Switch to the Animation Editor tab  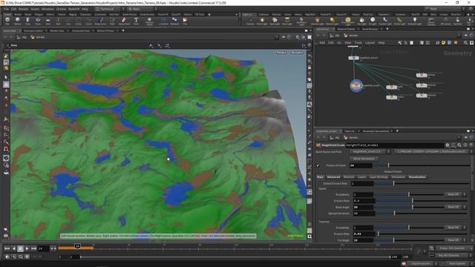click(33, 30)
